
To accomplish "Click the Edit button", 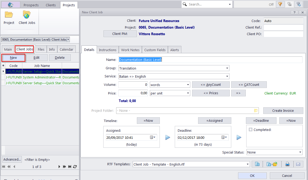I will (x=37, y=58).
